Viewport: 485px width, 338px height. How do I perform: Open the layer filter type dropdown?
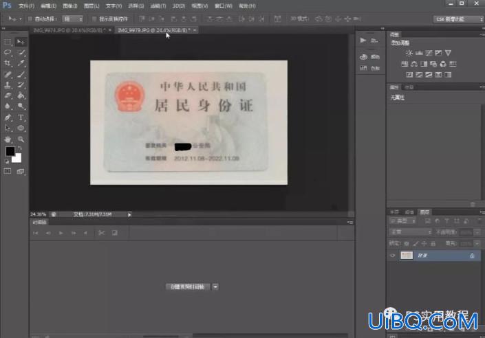coord(402,221)
